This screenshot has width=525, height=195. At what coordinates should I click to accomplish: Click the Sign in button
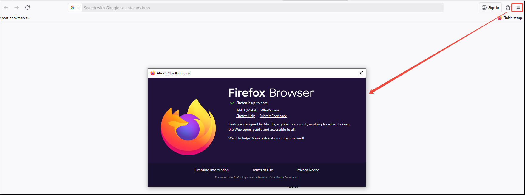click(490, 8)
